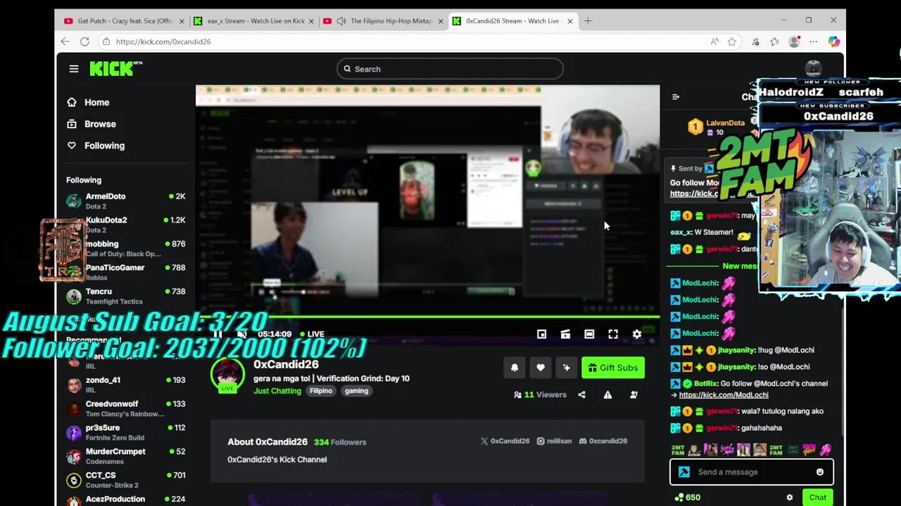The height and width of the screenshot is (506, 901).
Task: Open 0xCandid26's X profile link
Action: pos(505,441)
